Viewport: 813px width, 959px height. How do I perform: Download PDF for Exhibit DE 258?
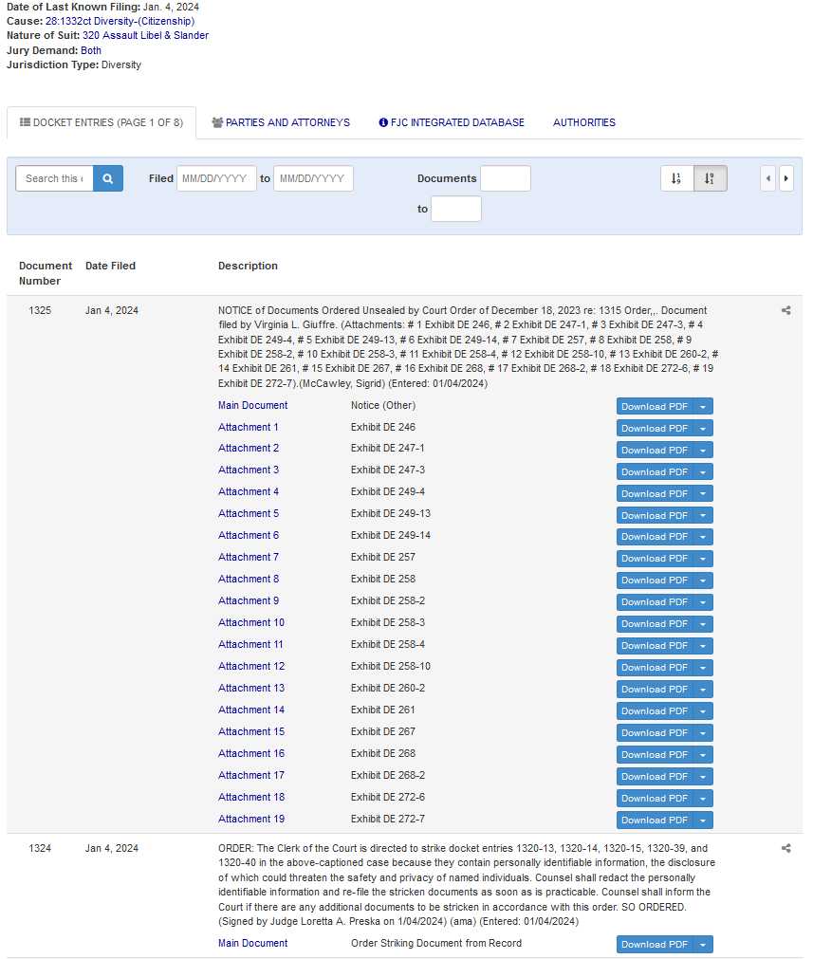point(655,581)
